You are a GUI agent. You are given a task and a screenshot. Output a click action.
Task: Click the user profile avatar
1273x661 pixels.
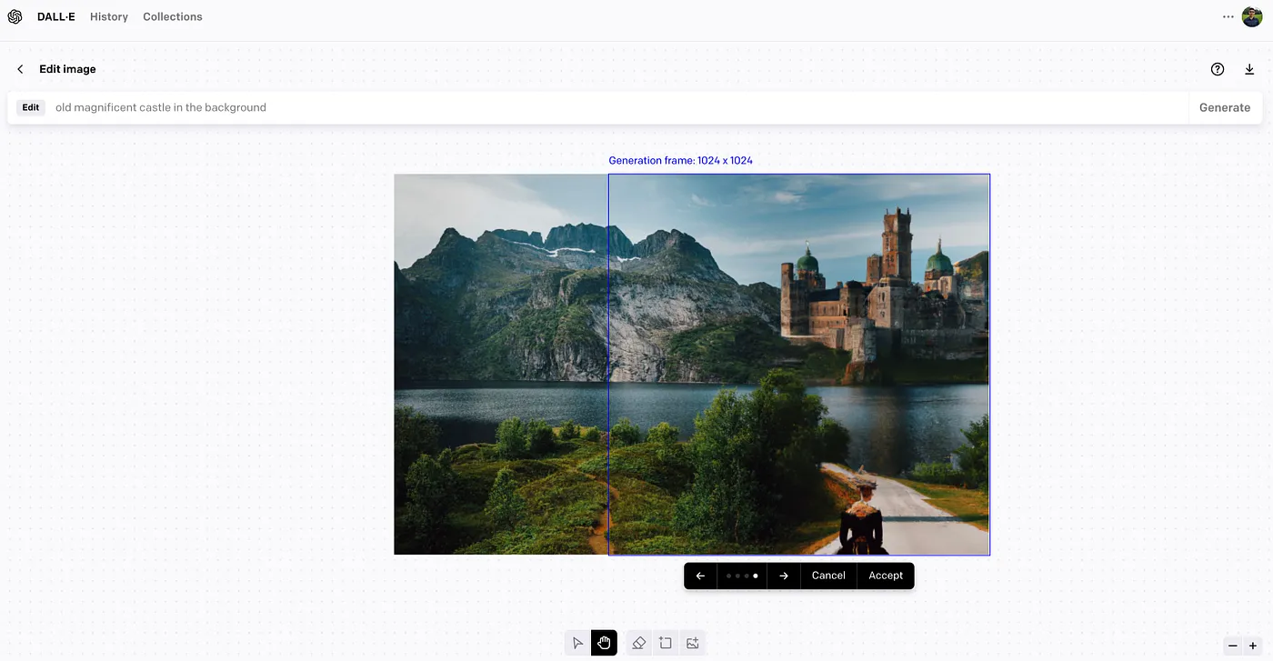click(x=1252, y=16)
